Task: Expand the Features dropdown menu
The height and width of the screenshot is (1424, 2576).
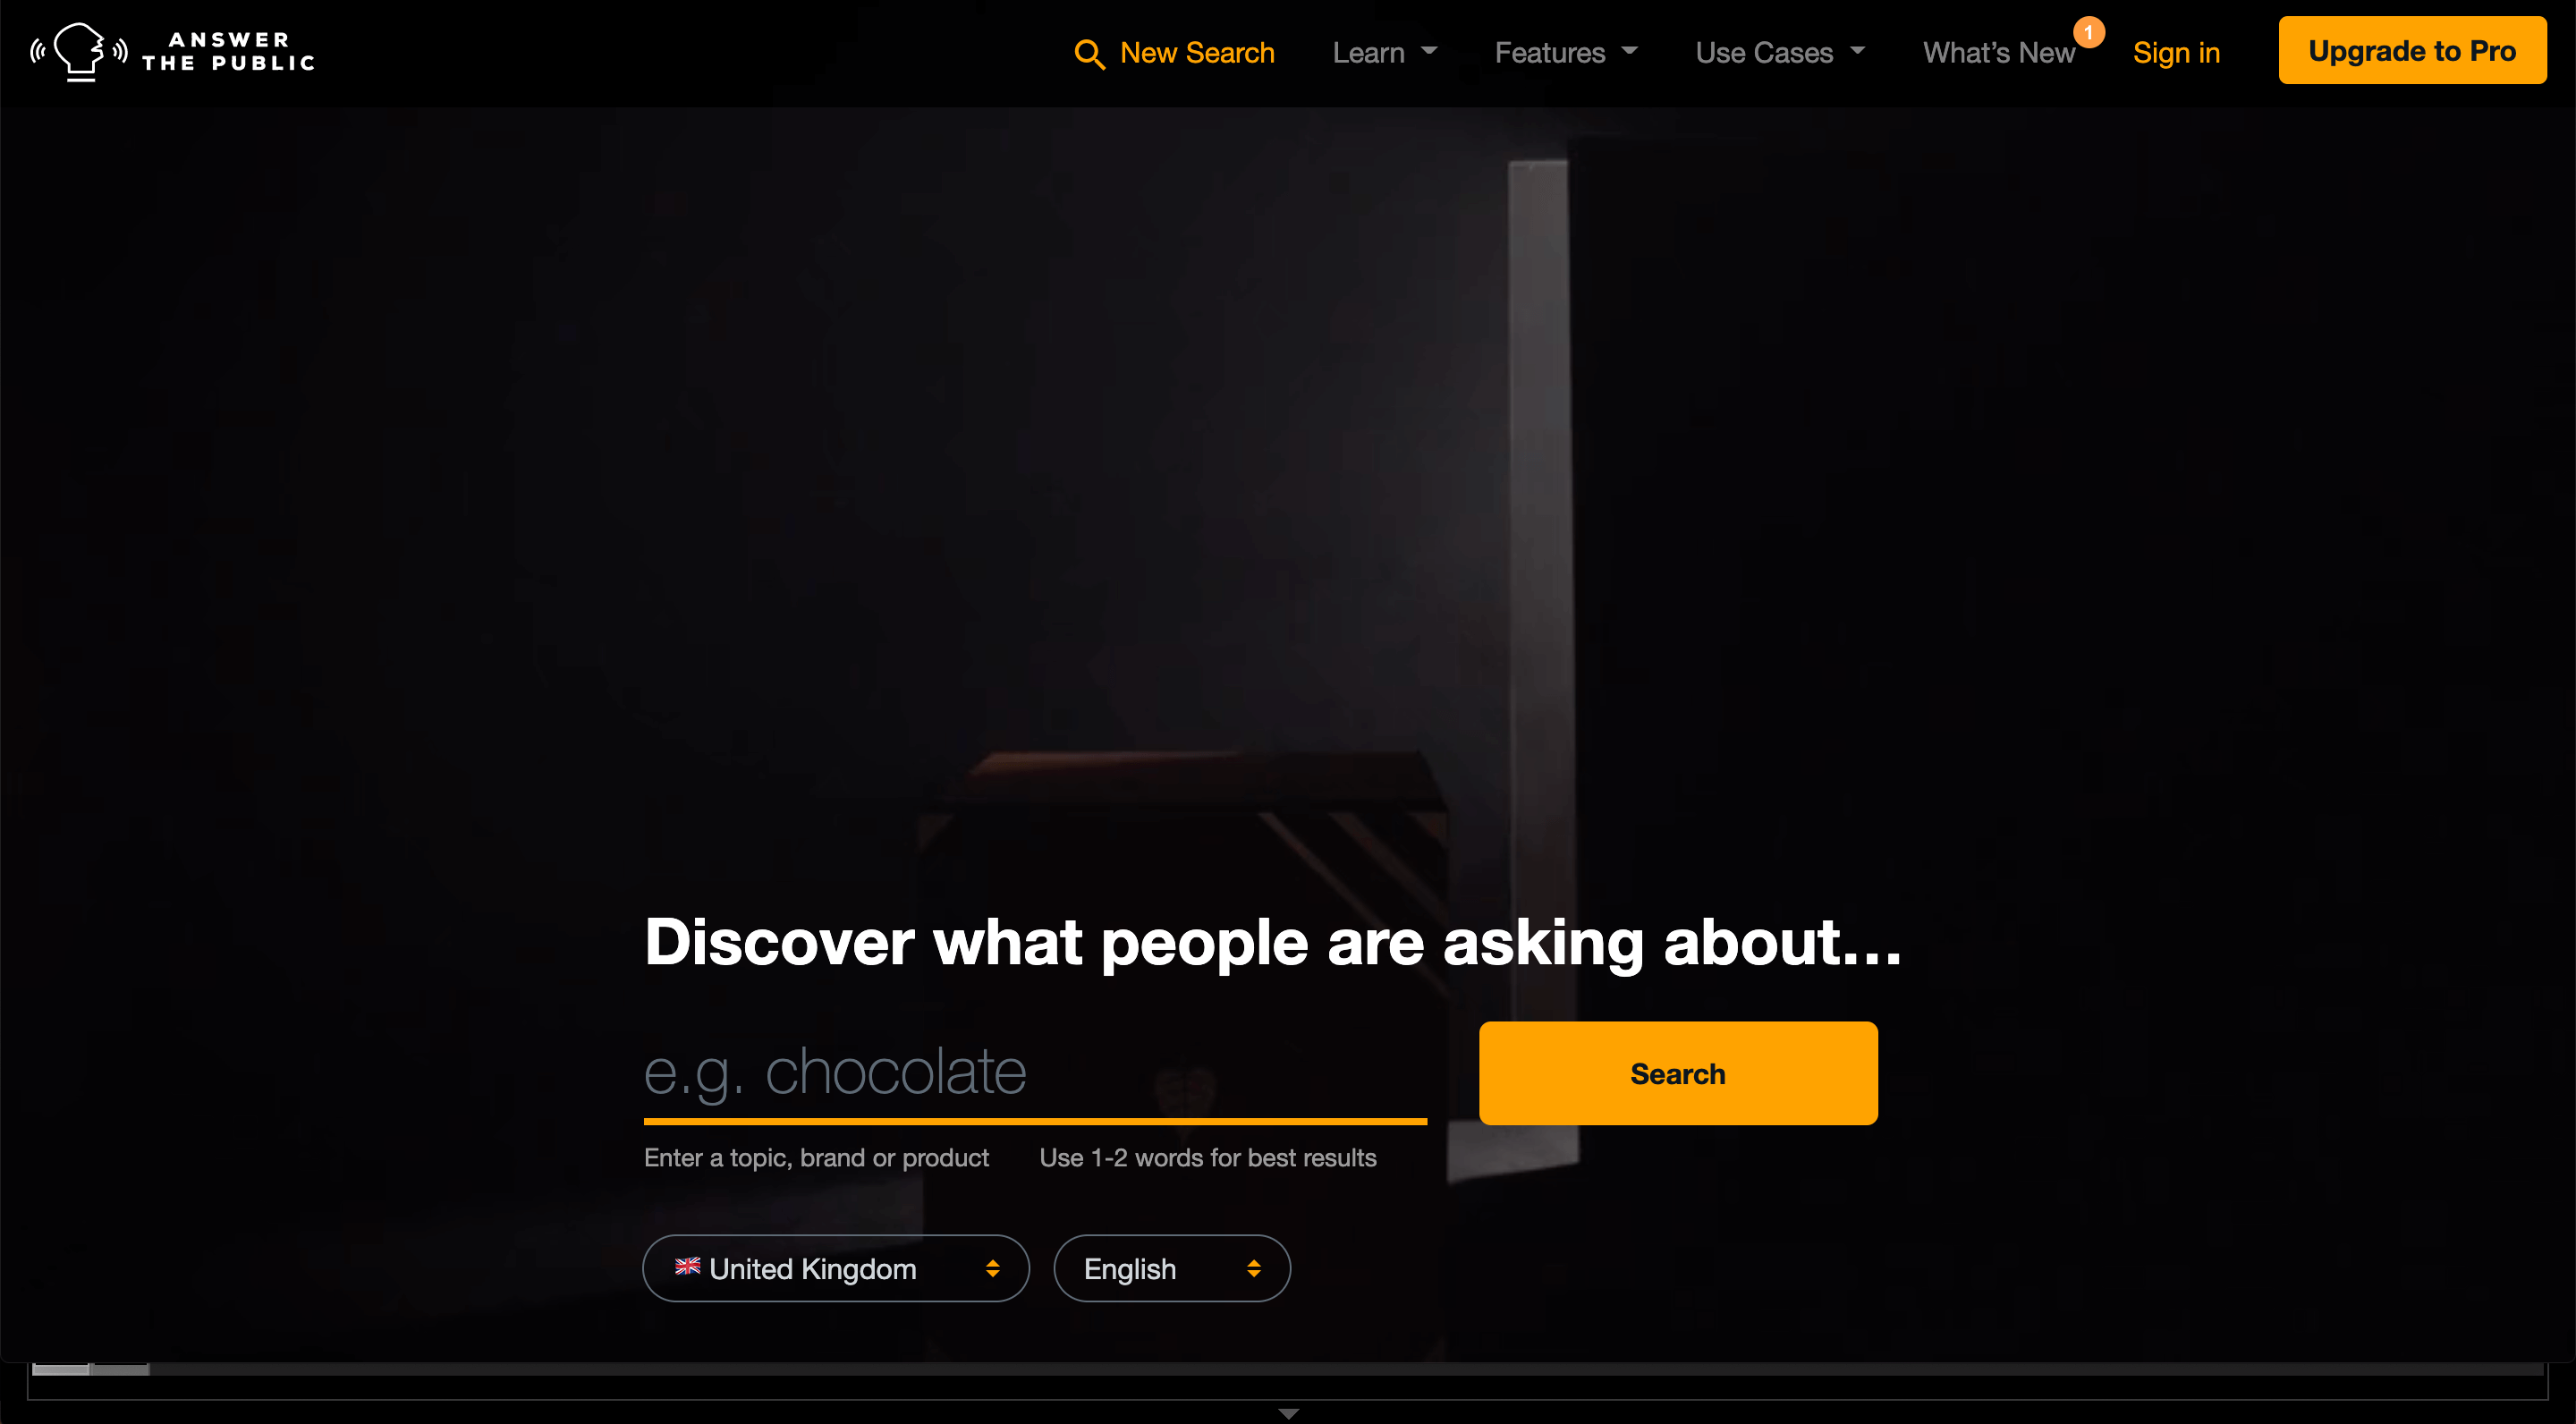Action: click(x=1566, y=52)
